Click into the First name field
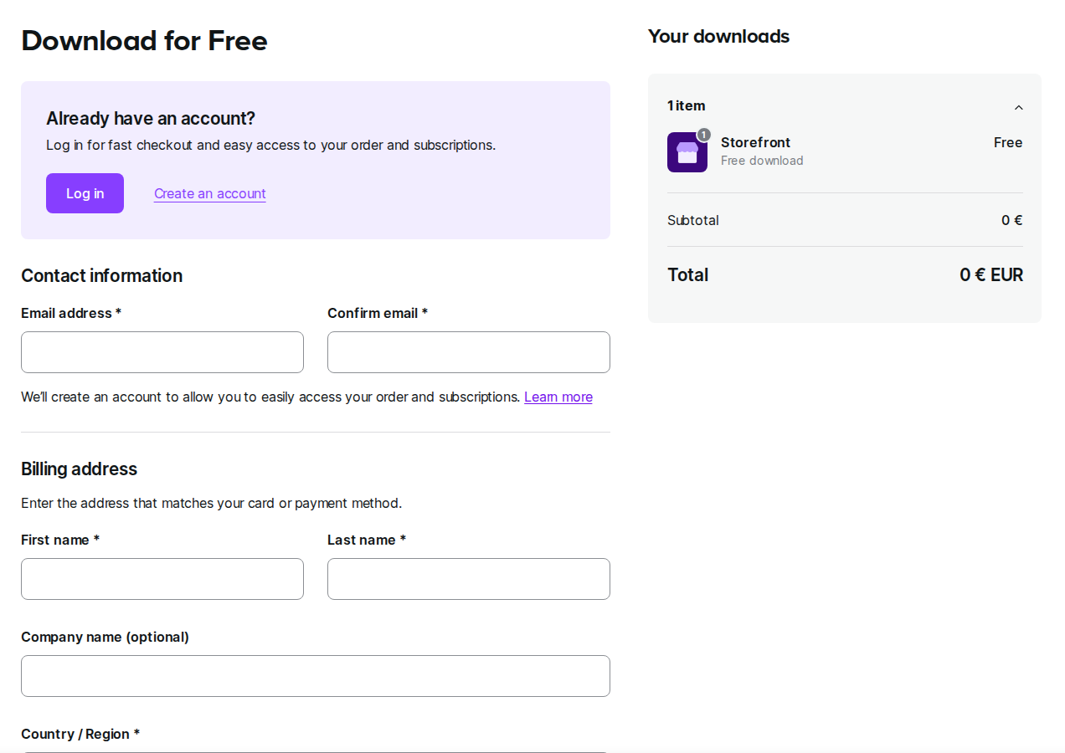Image resolution: width=1065 pixels, height=753 pixels. [162, 579]
